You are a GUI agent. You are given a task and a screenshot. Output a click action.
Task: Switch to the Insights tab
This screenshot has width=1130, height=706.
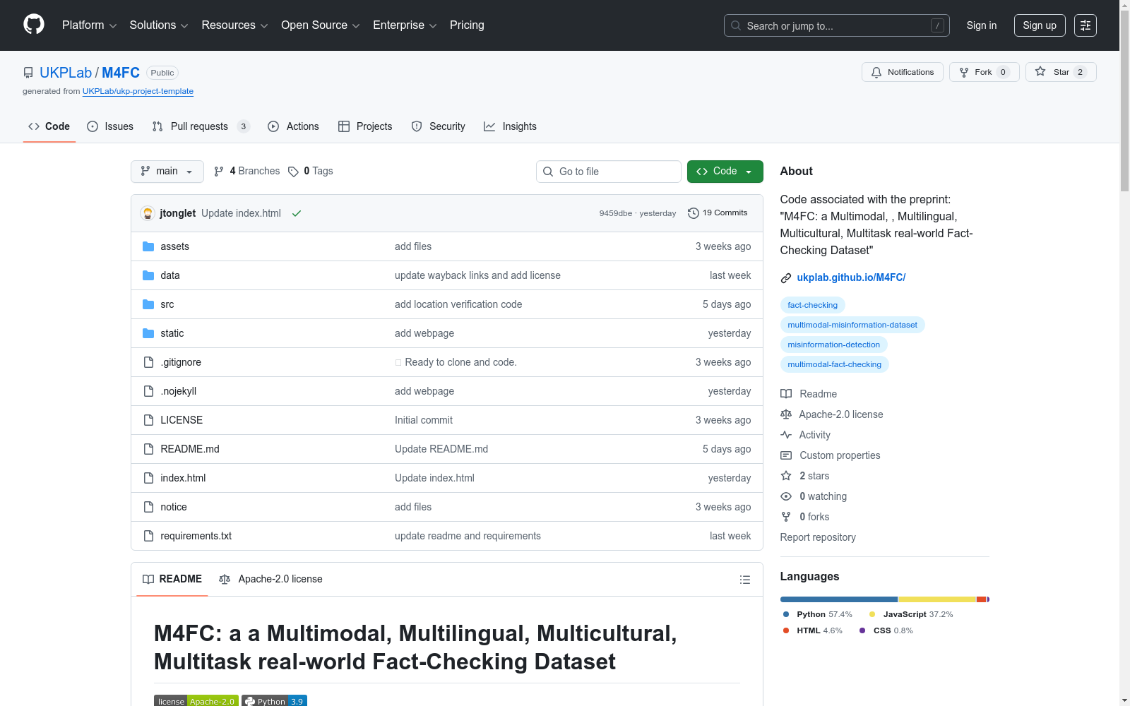[510, 126]
